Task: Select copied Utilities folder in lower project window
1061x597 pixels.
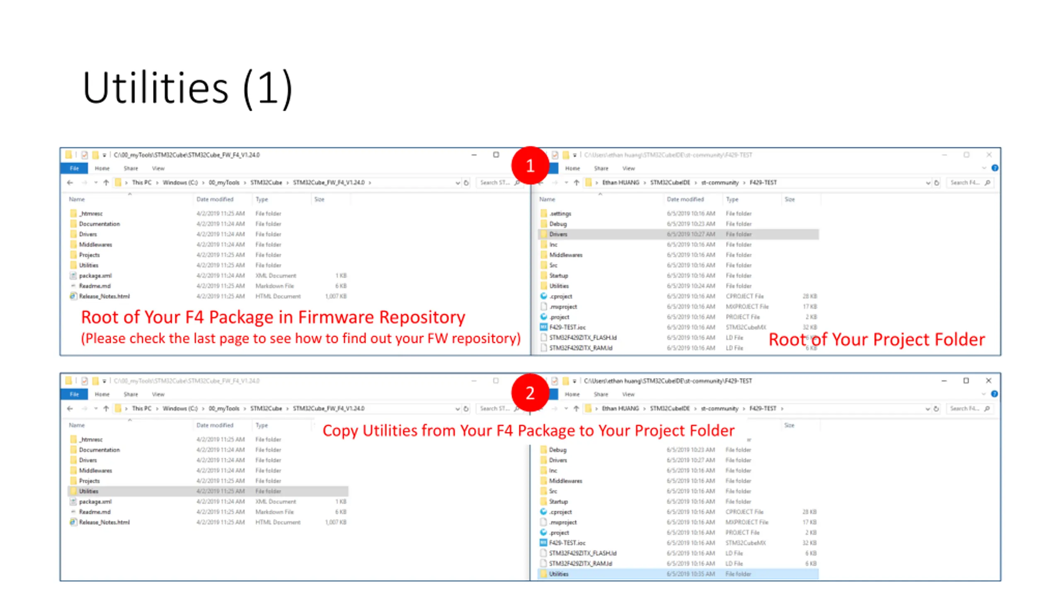Action: click(x=678, y=574)
